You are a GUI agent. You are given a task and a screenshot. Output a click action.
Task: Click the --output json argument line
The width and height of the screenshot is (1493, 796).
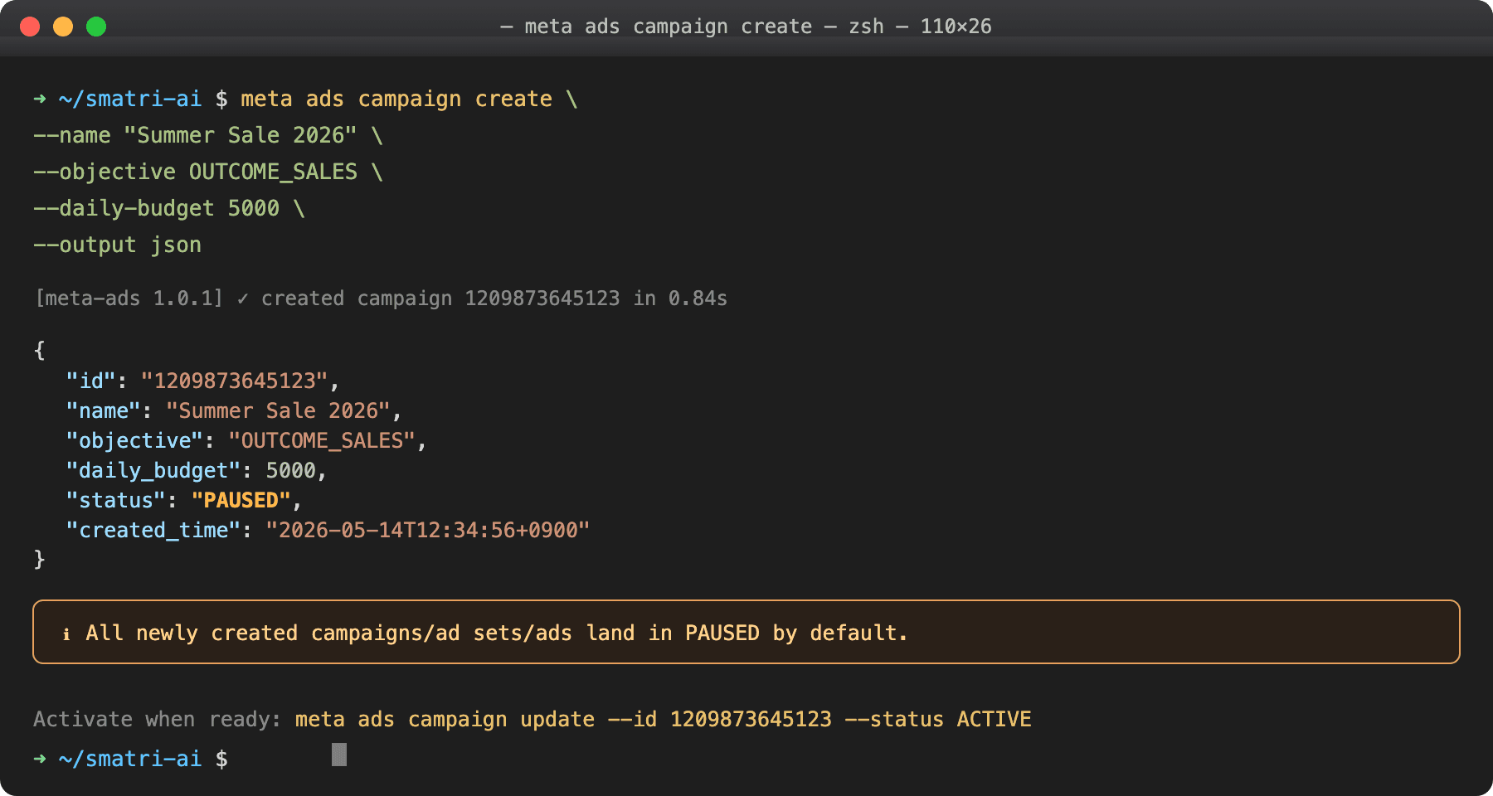tap(118, 245)
